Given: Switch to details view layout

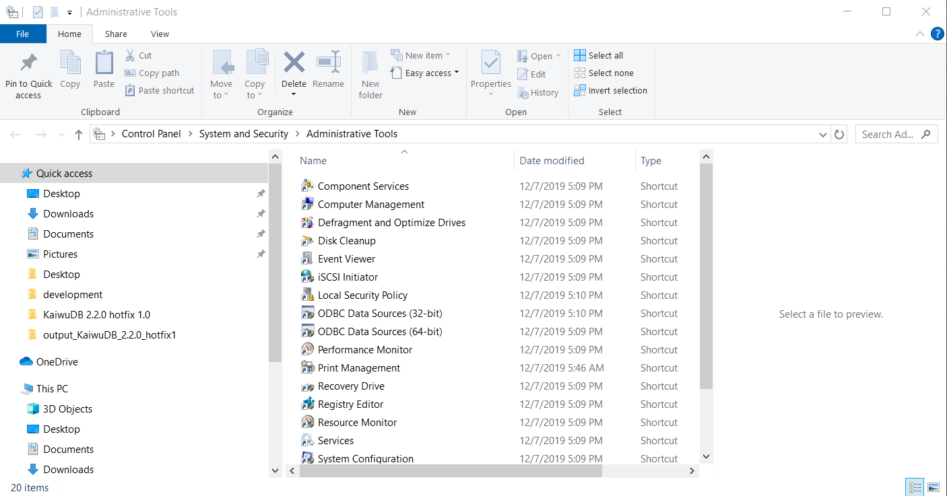Looking at the screenshot, I should (x=915, y=487).
